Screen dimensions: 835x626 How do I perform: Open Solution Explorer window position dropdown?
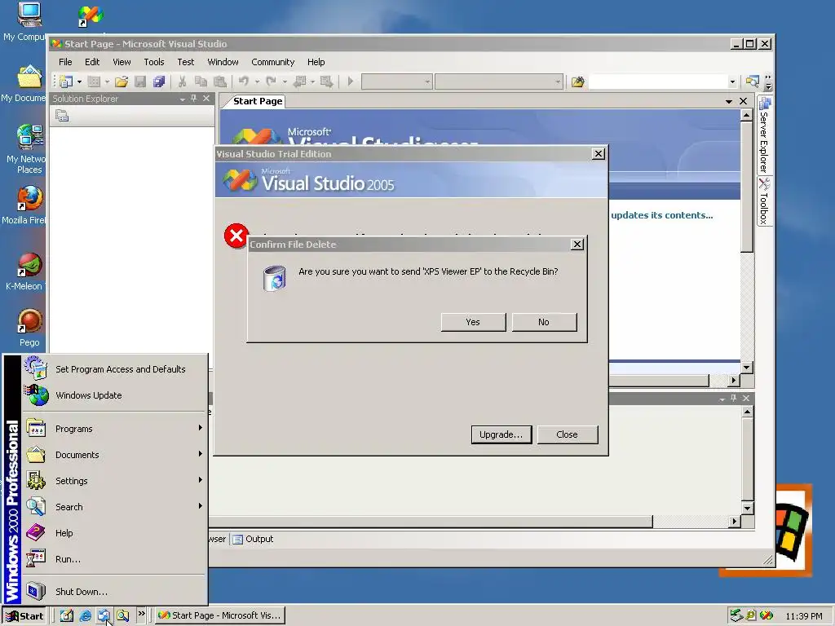coord(182,99)
